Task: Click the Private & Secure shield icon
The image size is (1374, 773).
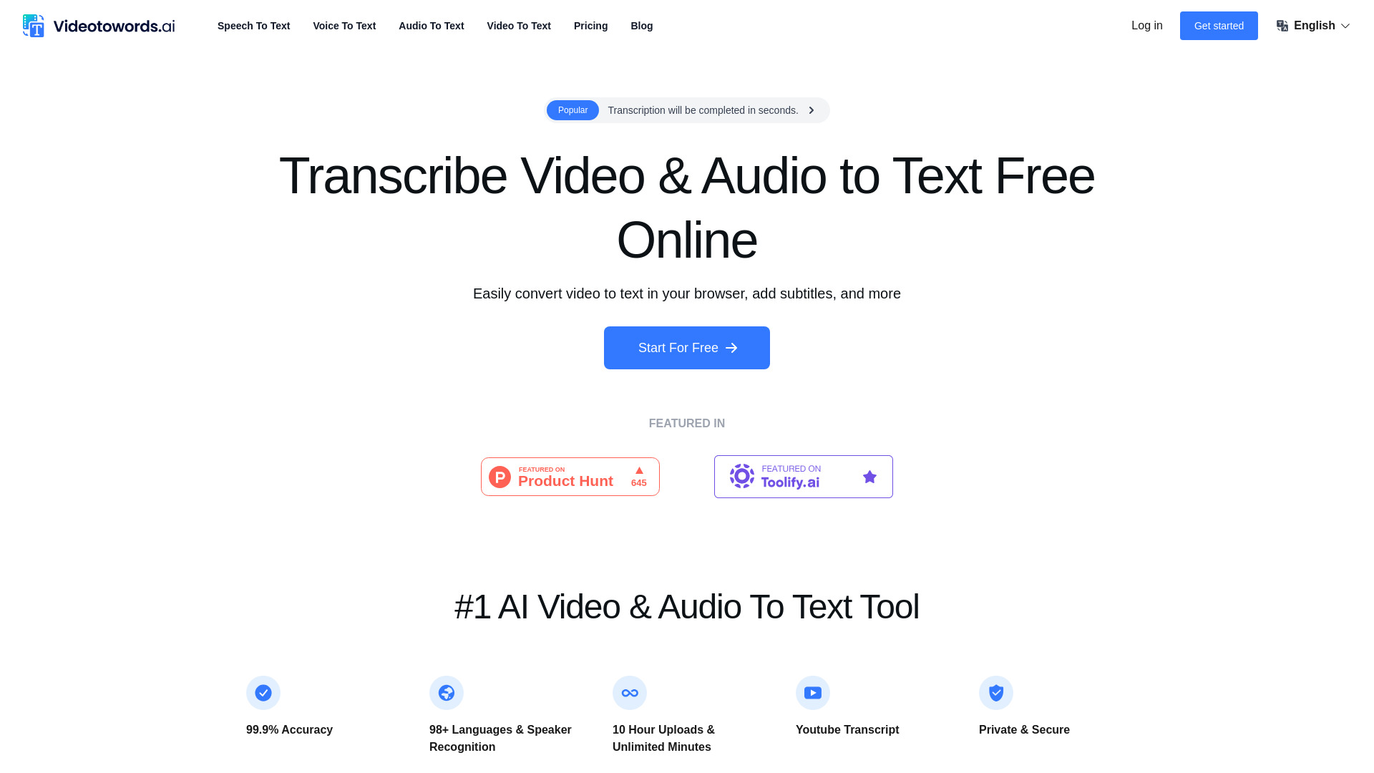Action: (995, 692)
